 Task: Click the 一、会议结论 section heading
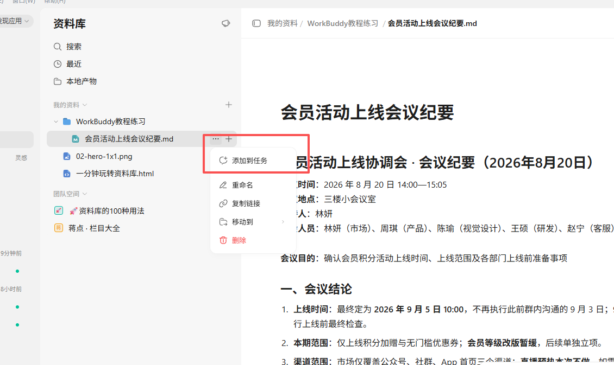316,289
